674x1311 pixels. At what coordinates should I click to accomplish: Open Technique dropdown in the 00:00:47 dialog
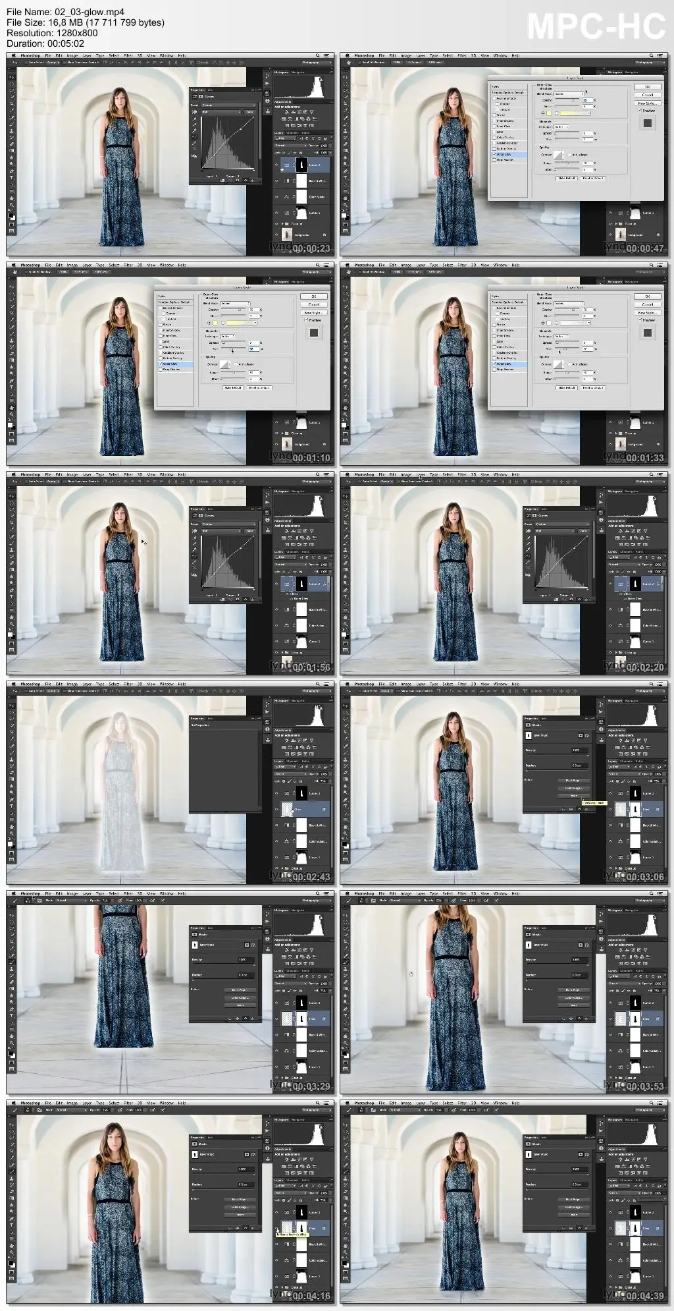point(561,126)
